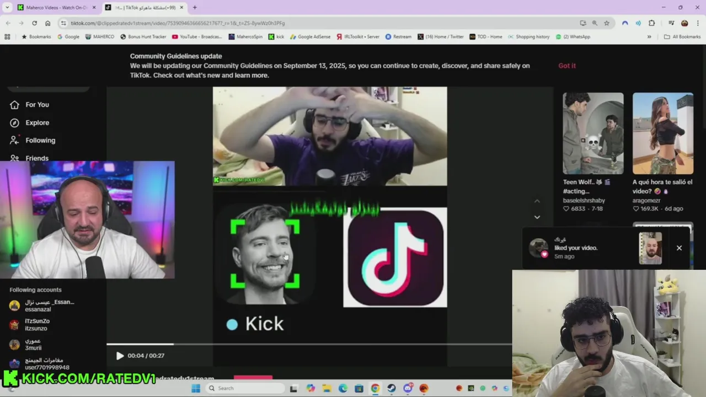
Task: Open TOD - Home bookmark
Action: (486, 37)
